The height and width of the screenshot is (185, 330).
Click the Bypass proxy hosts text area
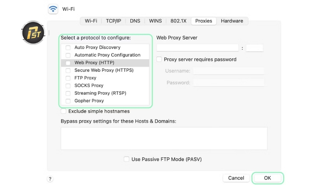[x=164, y=138]
